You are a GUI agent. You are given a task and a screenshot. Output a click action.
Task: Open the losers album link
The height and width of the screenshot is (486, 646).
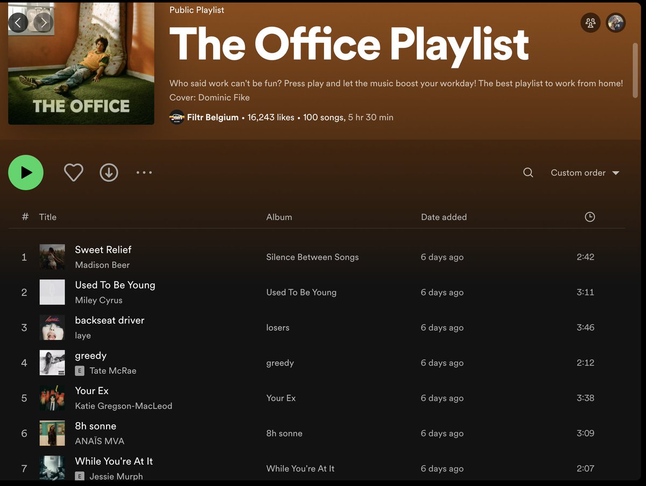click(278, 328)
